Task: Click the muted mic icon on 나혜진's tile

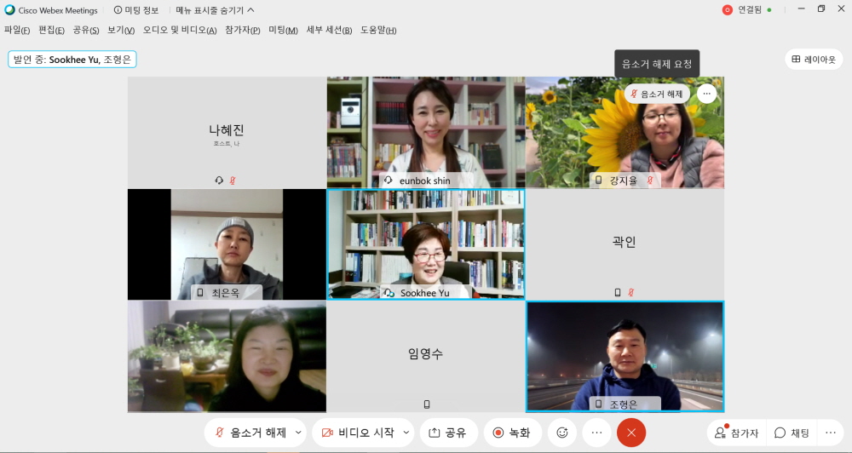Action: pyautogui.click(x=233, y=181)
